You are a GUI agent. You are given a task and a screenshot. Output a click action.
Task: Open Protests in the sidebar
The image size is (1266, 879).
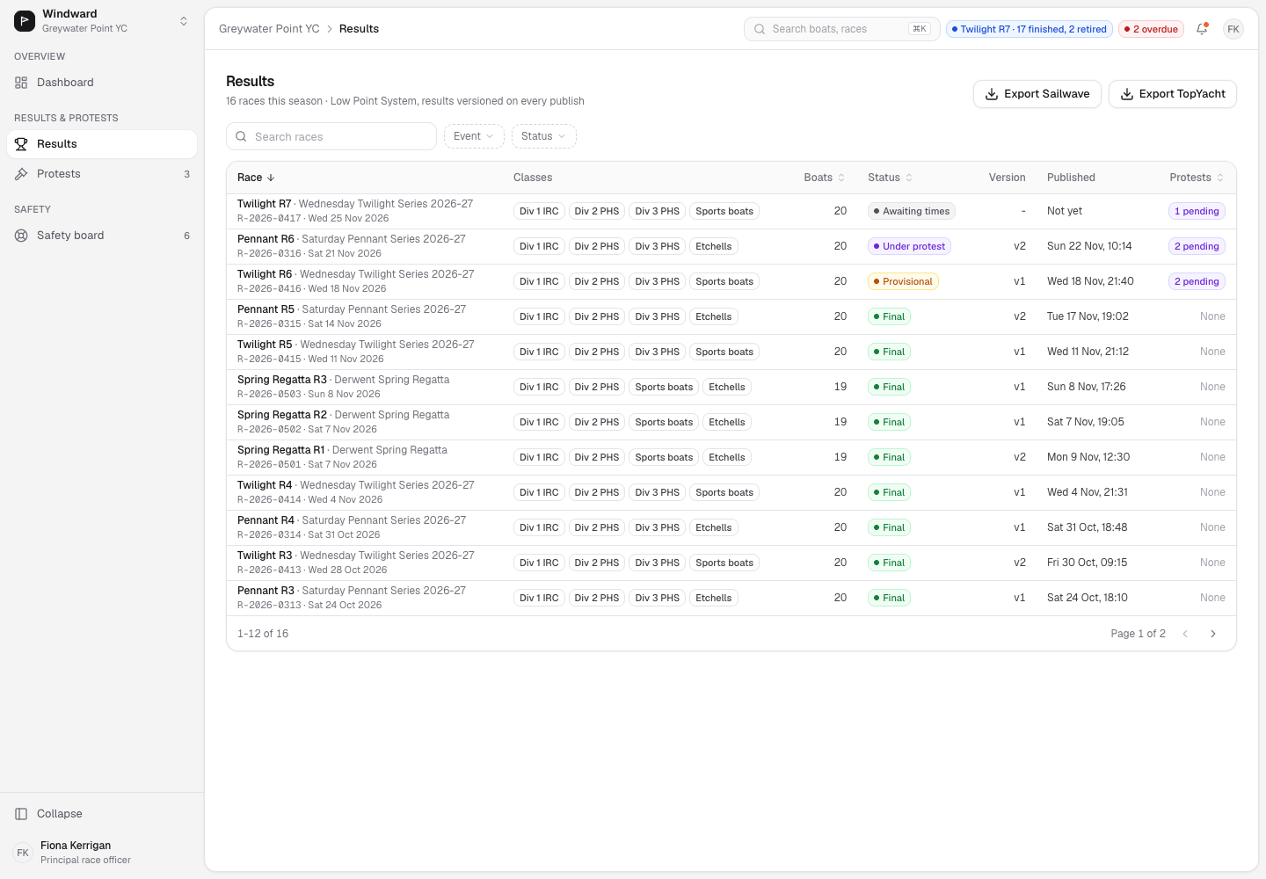tap(102, 174)
